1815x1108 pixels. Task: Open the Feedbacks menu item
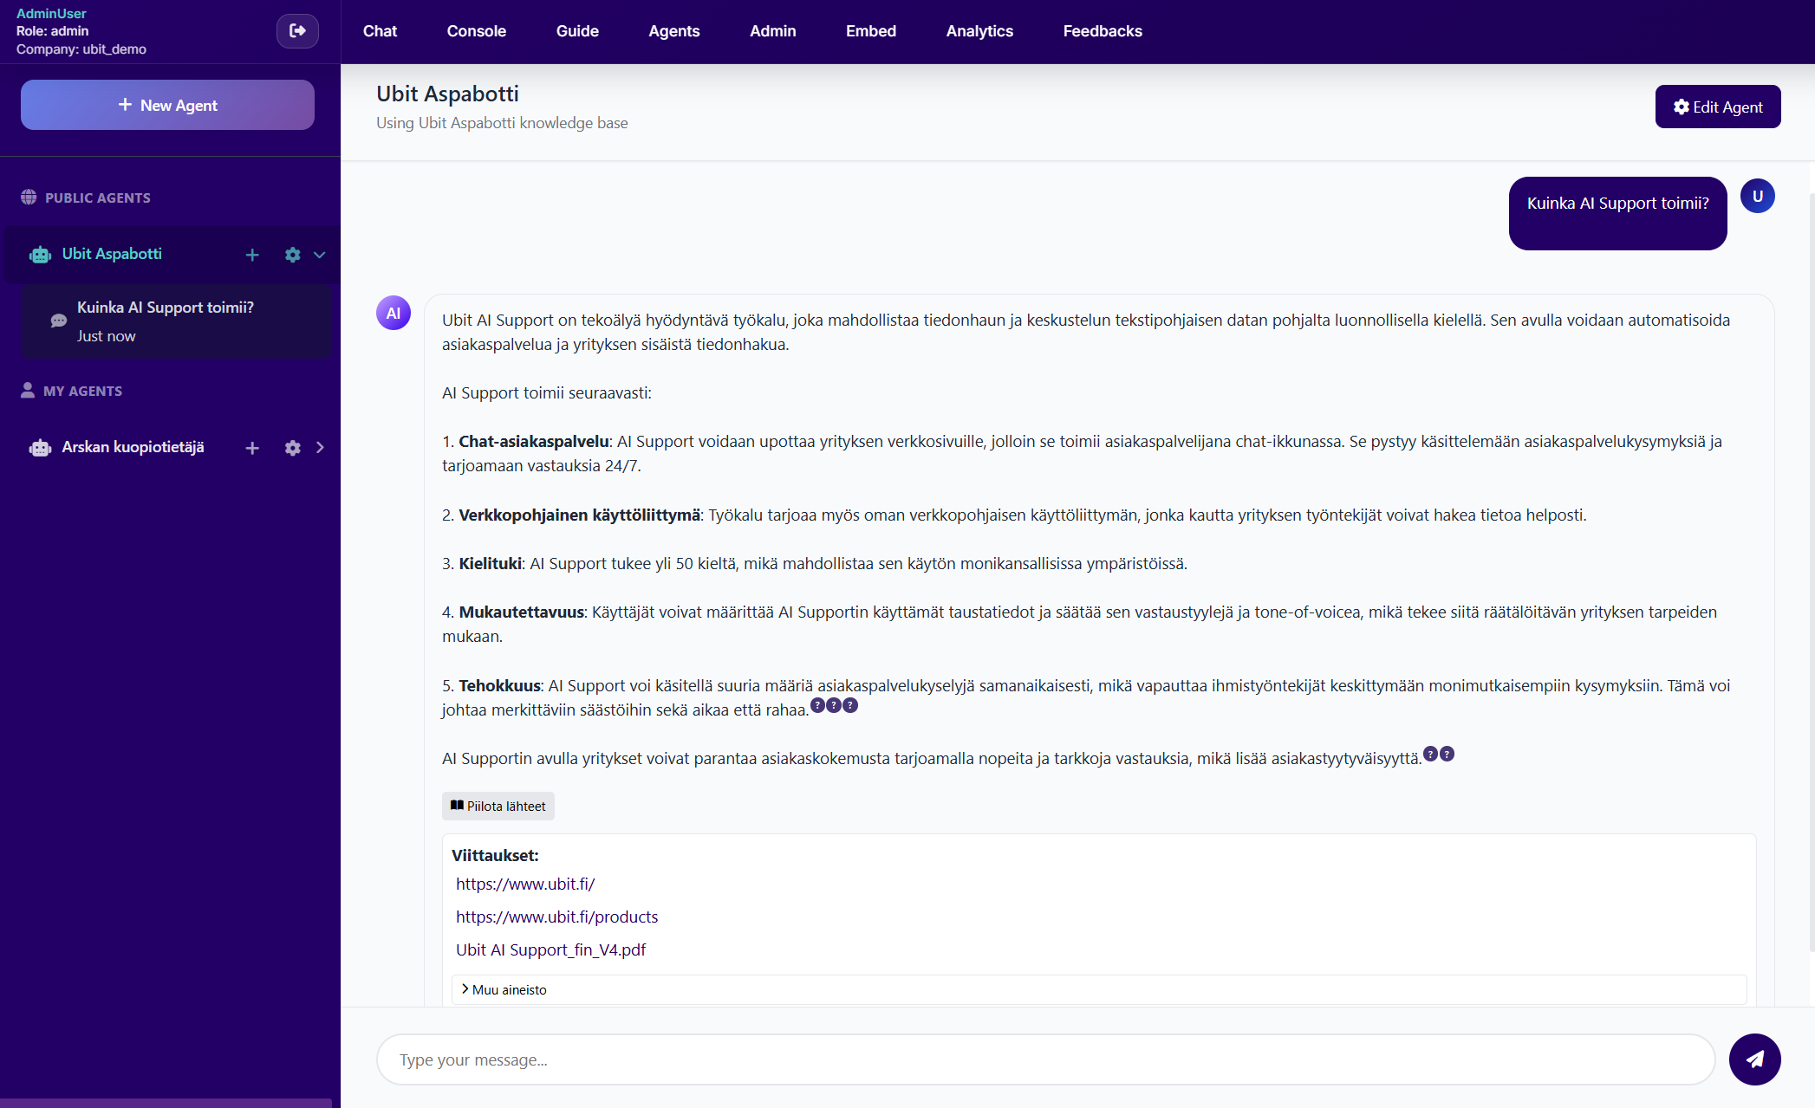click(x=1102, y=31)
